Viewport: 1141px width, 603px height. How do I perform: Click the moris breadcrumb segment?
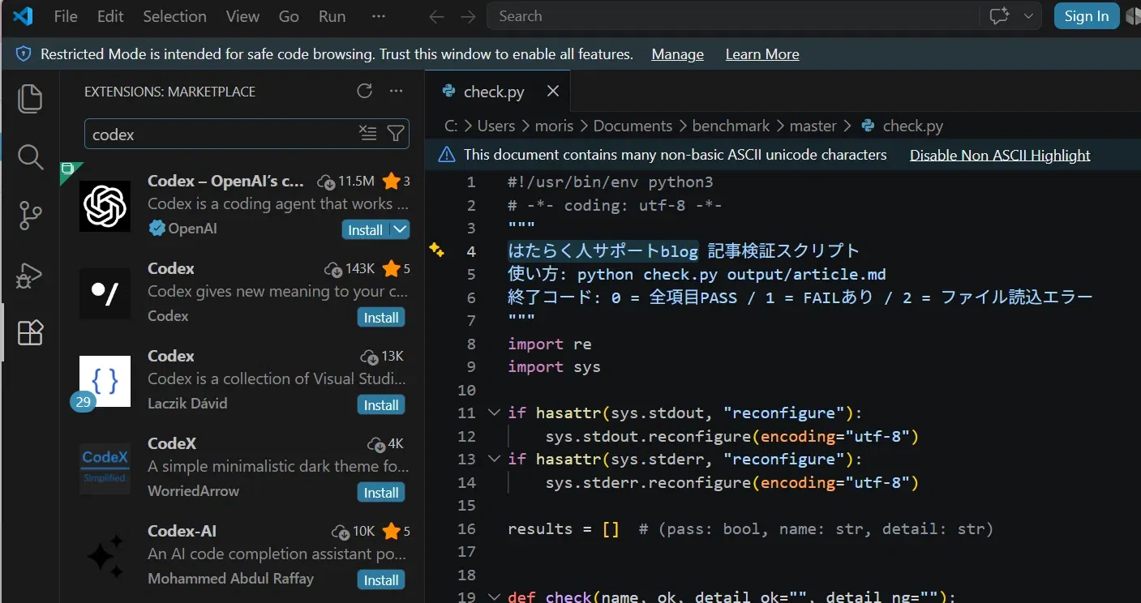pyautogui.click(x=554, y=126)
